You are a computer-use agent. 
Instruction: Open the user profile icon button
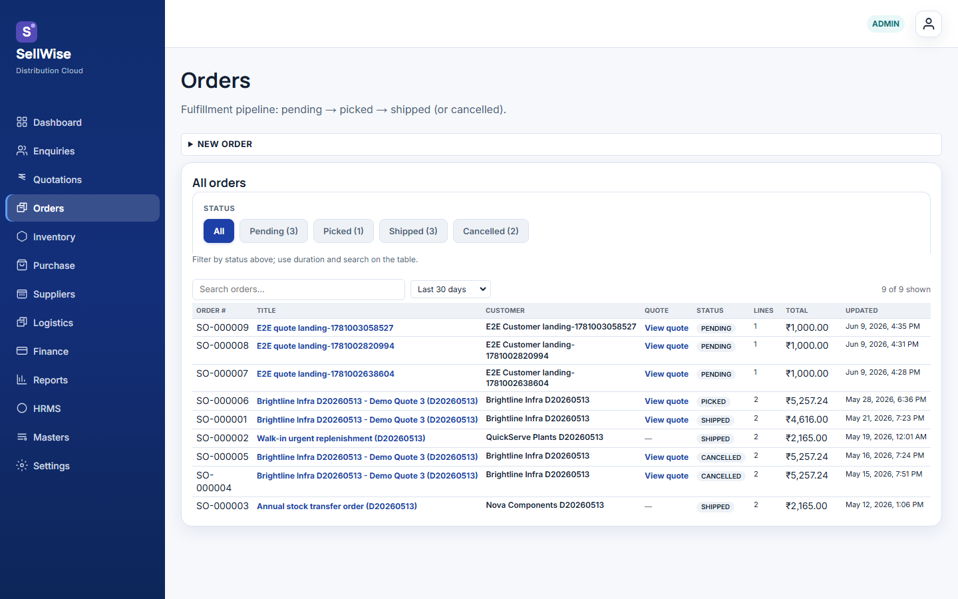[x=928, y=24]
